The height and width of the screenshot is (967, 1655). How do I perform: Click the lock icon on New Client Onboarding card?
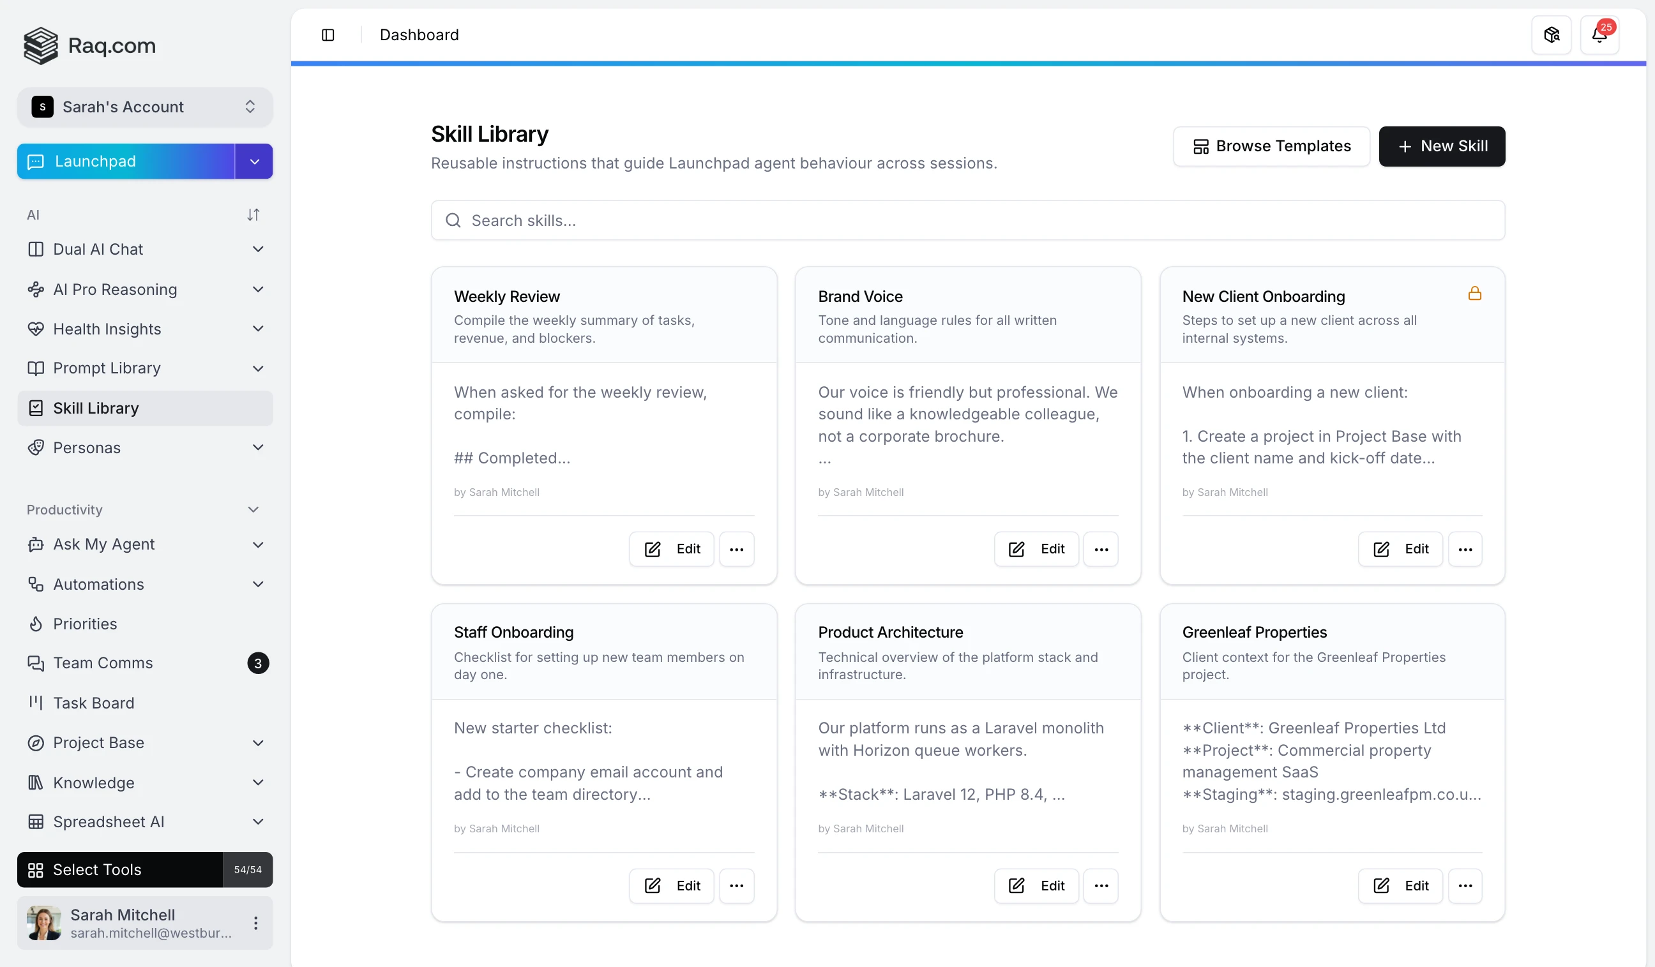[x=1474, y=294]
